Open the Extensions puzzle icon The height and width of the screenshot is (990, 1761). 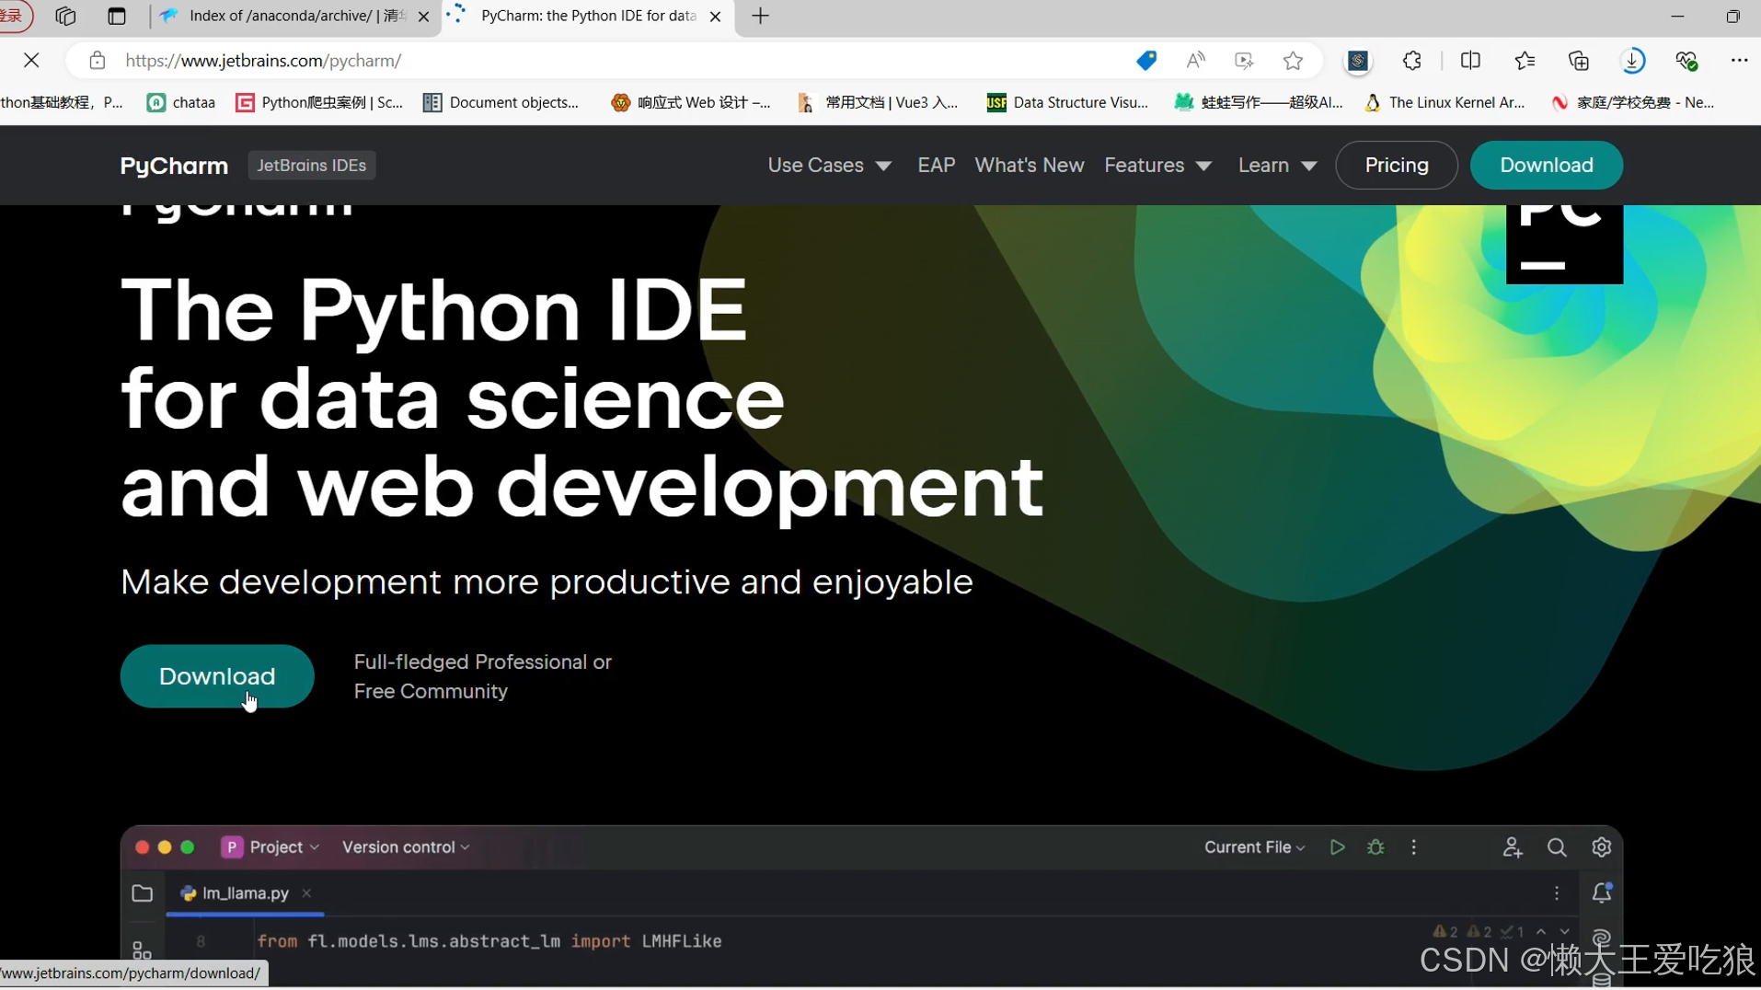pyautogui.click(x=1412, y=61)
